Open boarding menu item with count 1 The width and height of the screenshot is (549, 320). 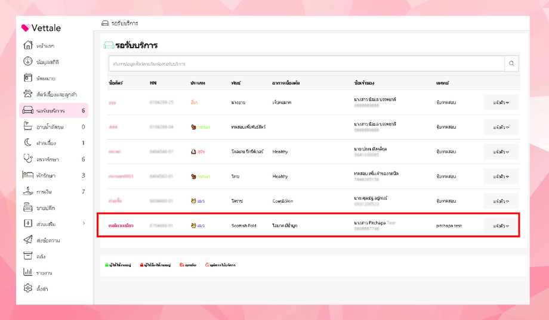pos(54,142)
